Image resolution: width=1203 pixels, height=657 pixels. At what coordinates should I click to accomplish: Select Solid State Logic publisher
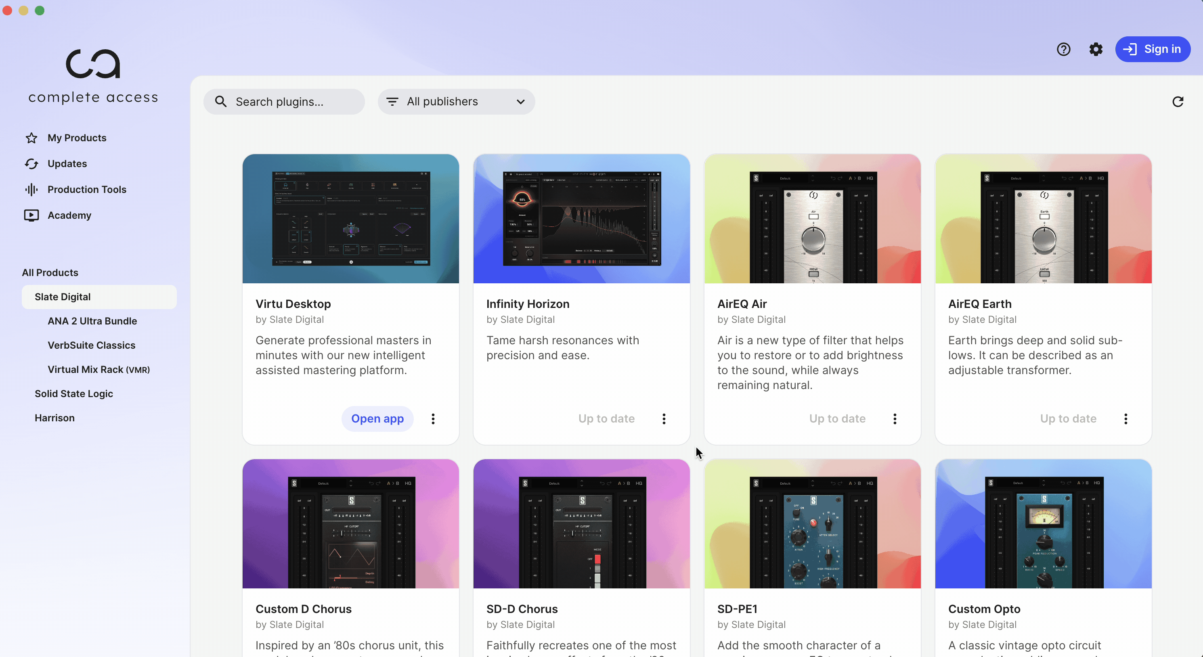(x=74, y=393)
